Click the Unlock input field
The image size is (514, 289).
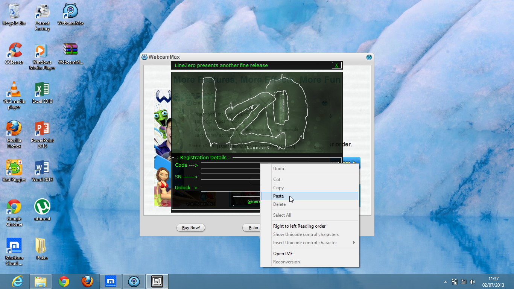(231, 188)
